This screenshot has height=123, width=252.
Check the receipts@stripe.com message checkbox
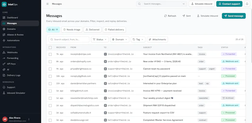[x=50, y=54]
